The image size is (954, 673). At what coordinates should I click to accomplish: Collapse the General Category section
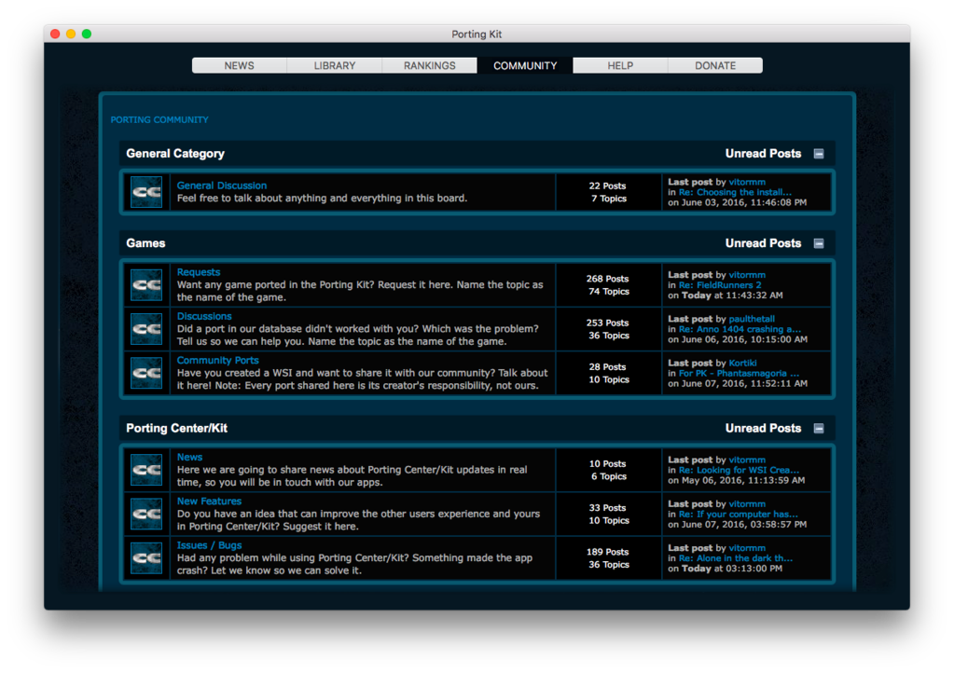[x=819, y=154]
